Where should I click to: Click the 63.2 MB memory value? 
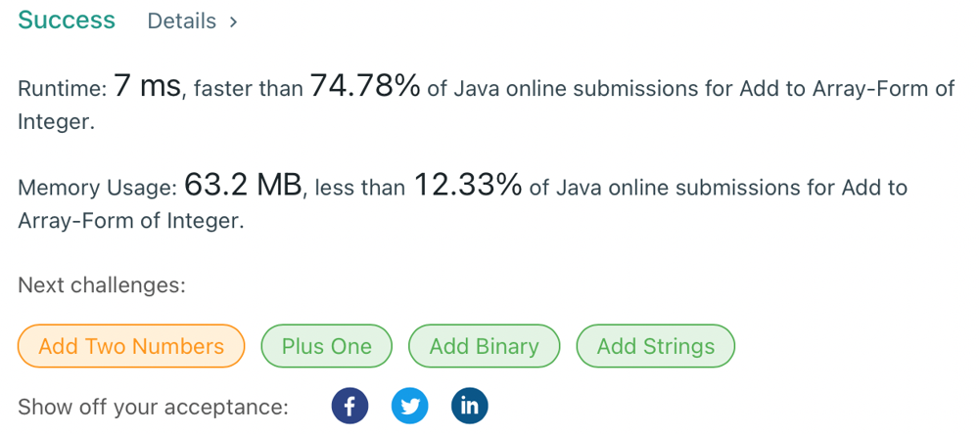(244, 185)
